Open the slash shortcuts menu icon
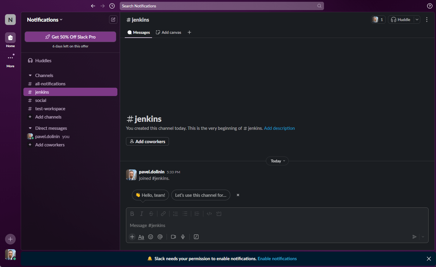This screenshot has width=436, height=267. pyautogui.click(x=196, y=237)
